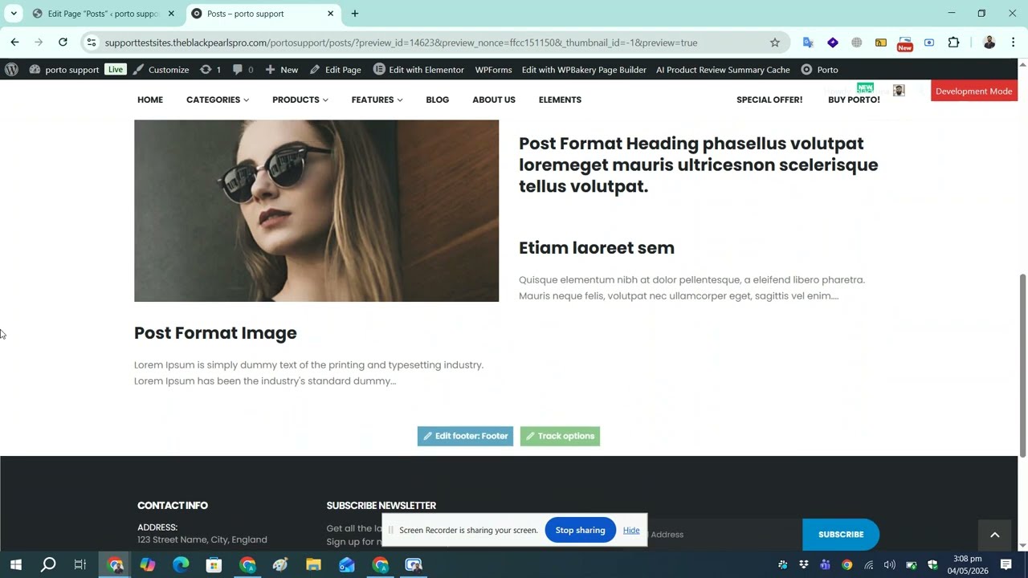This screenshot has height=578, width=1028.
Task: Click 'Edit footer: Footer' button
Action: coord(465,436)
